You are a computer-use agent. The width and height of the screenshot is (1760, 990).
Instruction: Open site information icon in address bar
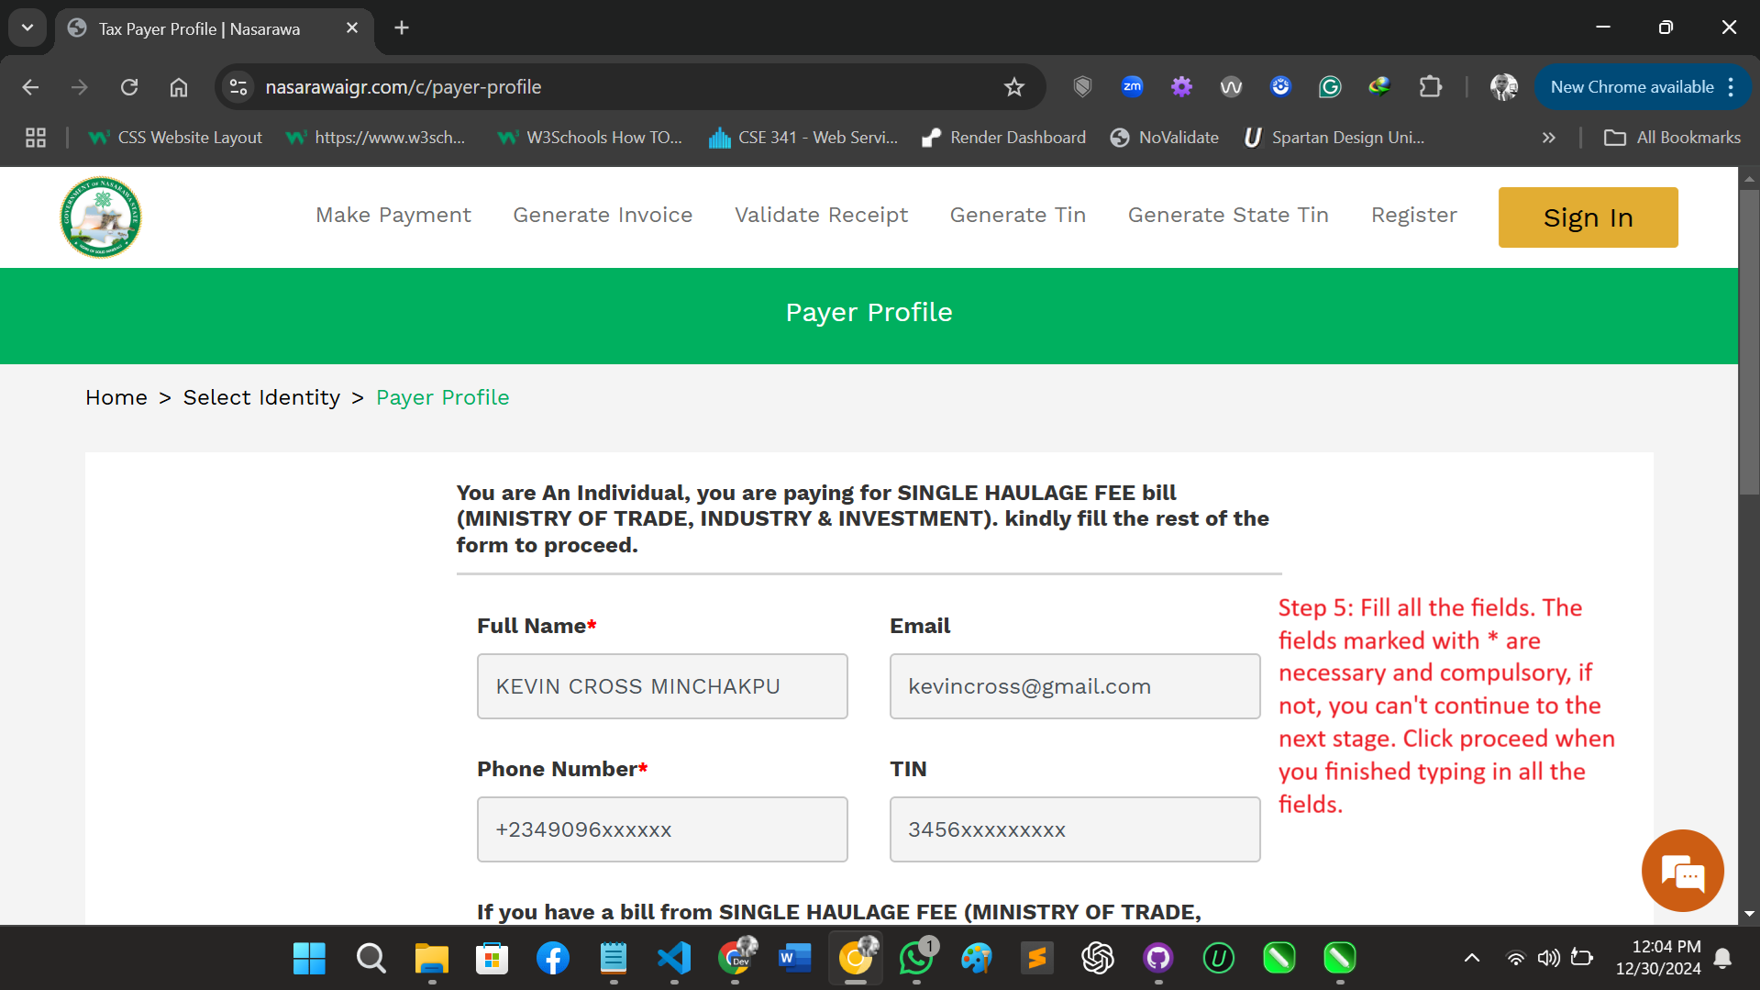(238, 87)
